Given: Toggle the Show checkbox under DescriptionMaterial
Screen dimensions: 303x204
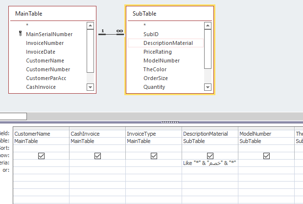Looking at the screenshot, I should click(210, 156).
